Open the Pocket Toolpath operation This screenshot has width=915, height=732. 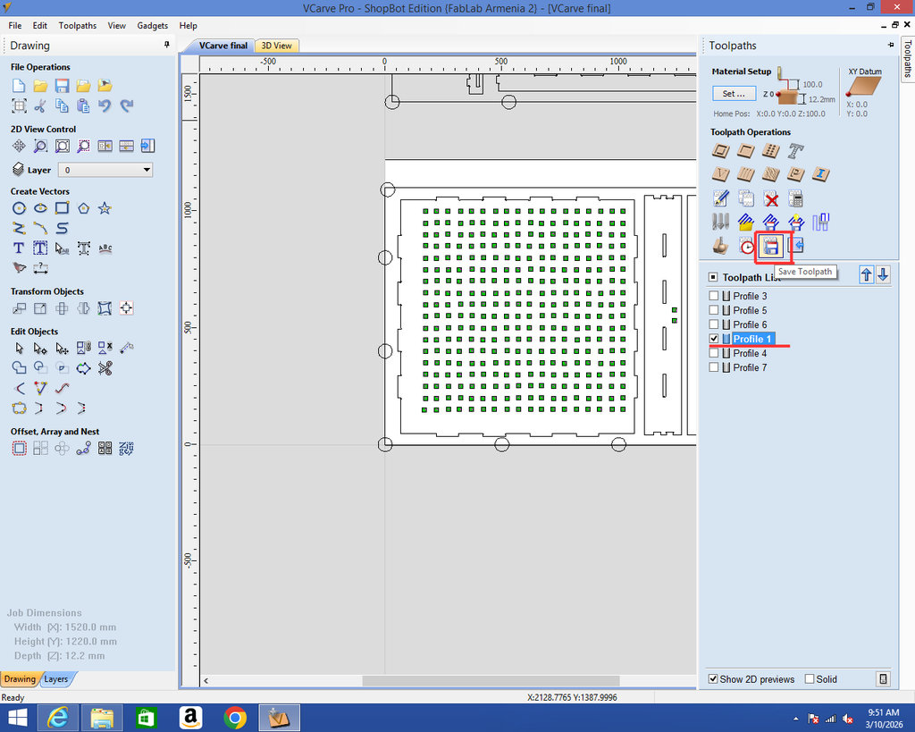pos(745,151)
